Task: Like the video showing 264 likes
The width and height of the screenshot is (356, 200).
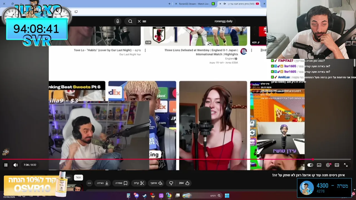Action: pyautogui.click(x=184, y=183)
